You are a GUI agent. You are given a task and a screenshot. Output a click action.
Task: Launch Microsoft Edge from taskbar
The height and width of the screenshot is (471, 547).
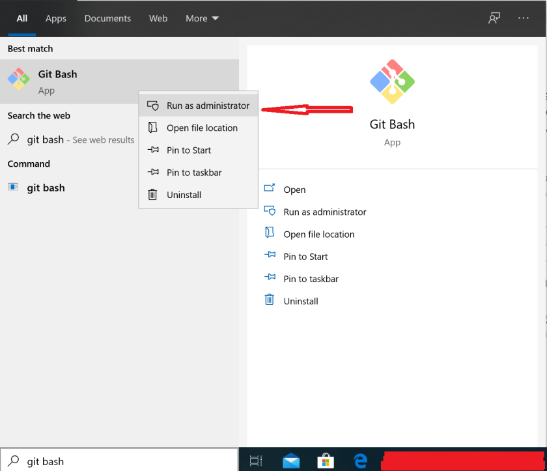pos(360,461)
